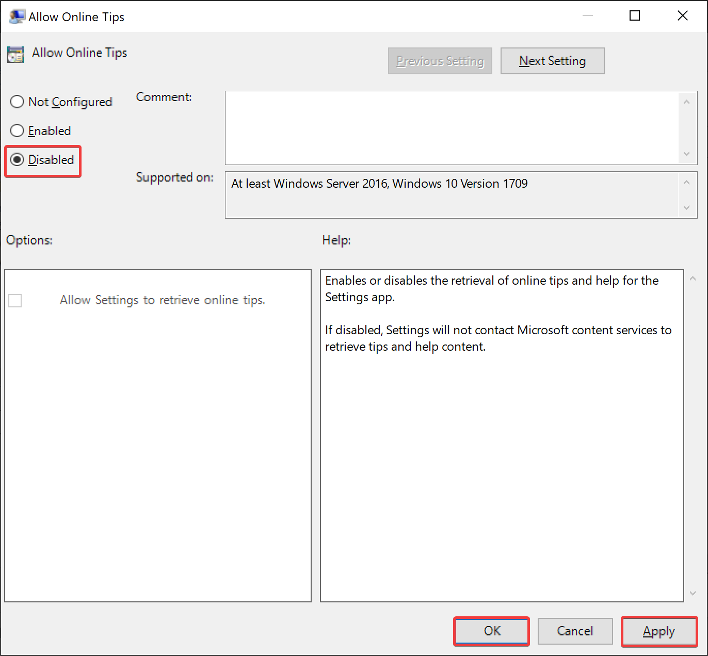The height and width of the screenshot is (656, 708).
Task: Click the policy setting icon beside Allow Online Tips
Action: coord(15,54)
